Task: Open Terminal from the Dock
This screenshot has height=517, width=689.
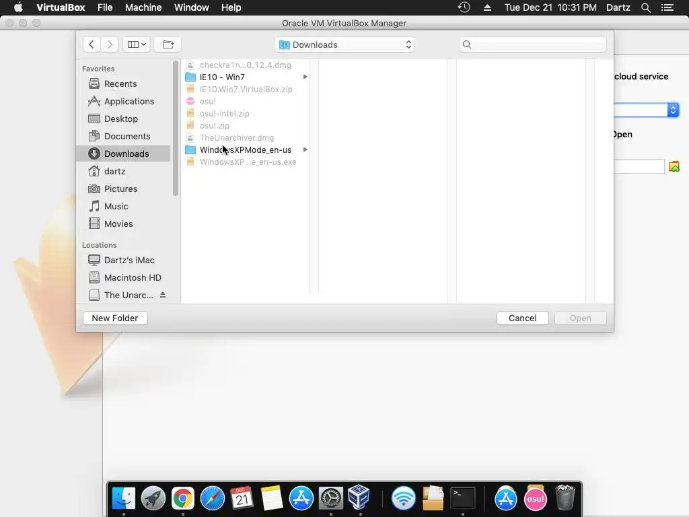Action: (463, 499)
